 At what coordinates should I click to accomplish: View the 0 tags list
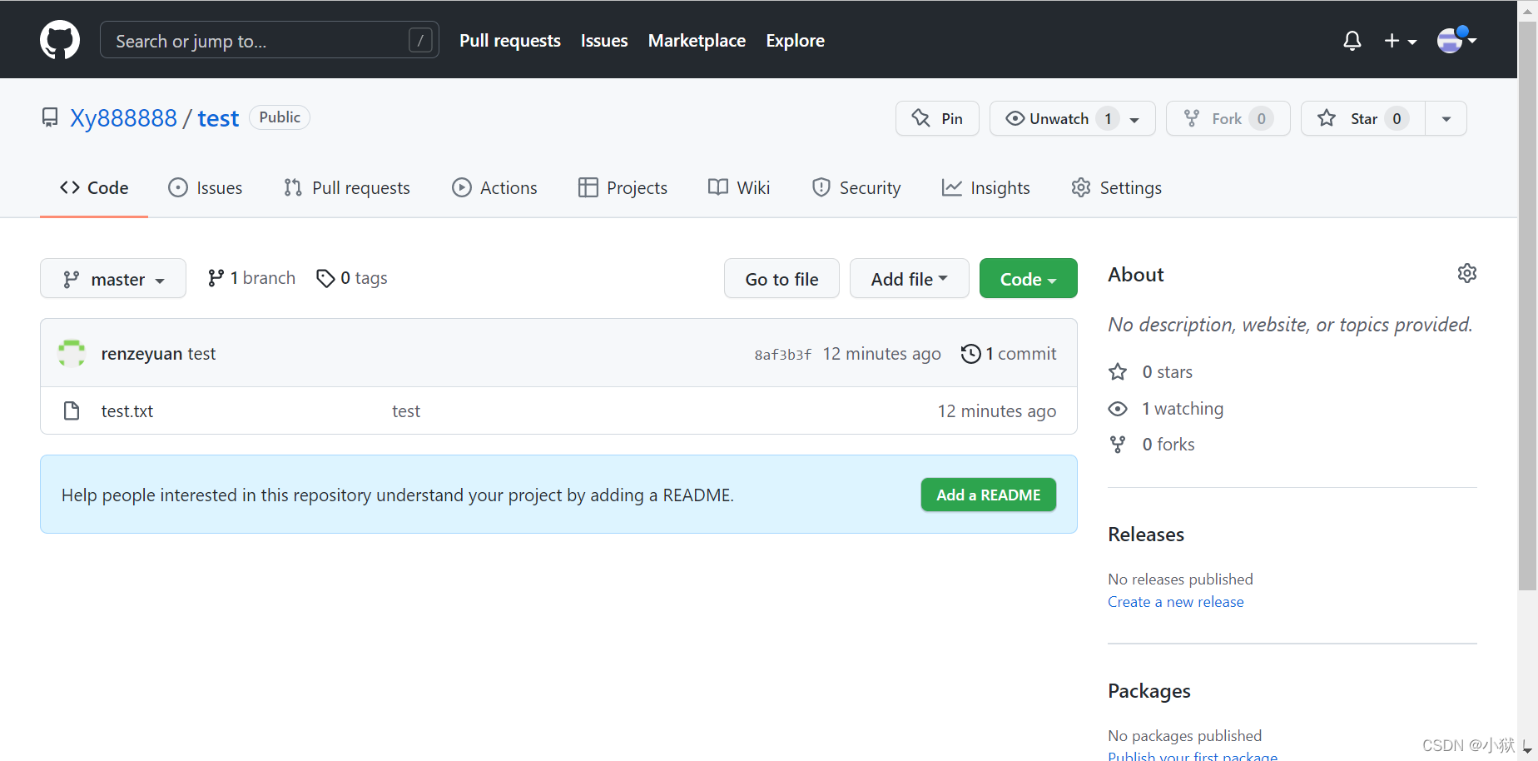pos(352,278)
